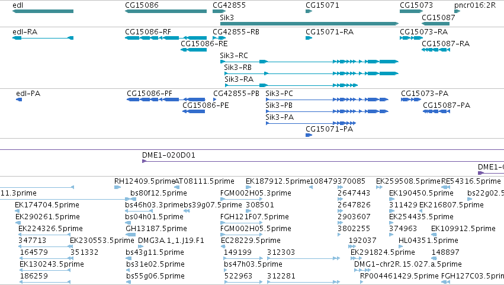
Task: Select the DMG1-chr2R.15.027.a.5prime label
Action: (x=408, y=264)
